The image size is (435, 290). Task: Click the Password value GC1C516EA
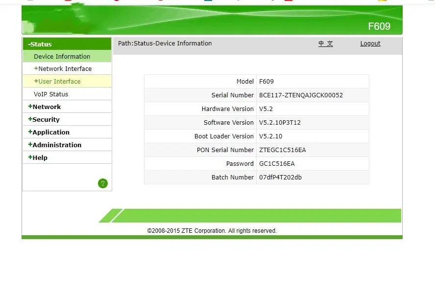(277, 164)
